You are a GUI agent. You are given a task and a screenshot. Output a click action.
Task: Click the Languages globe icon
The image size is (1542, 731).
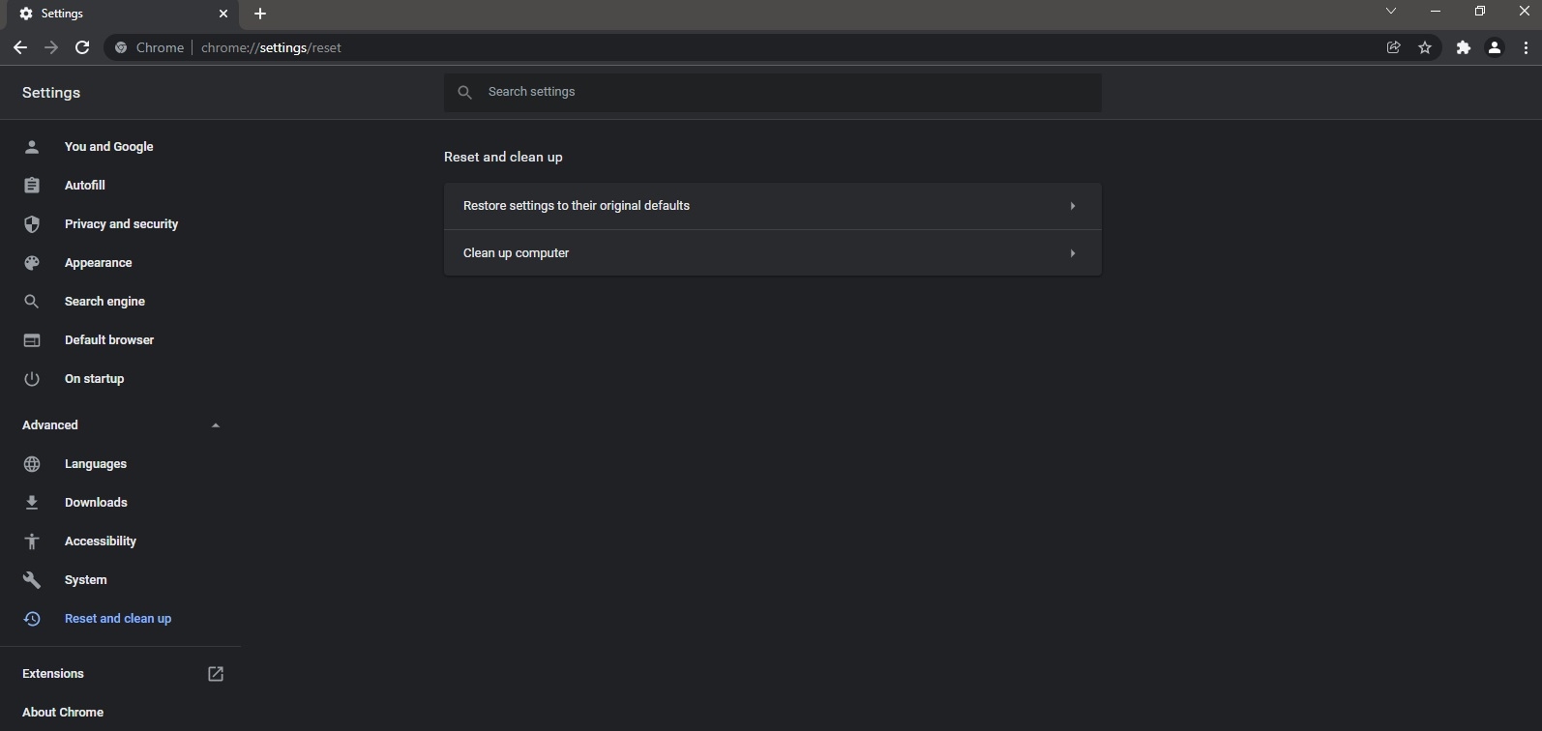pyautogui.click(x=32, y=464)
